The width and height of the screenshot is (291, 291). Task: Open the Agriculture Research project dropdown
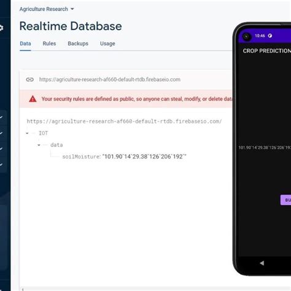point(47,9)
